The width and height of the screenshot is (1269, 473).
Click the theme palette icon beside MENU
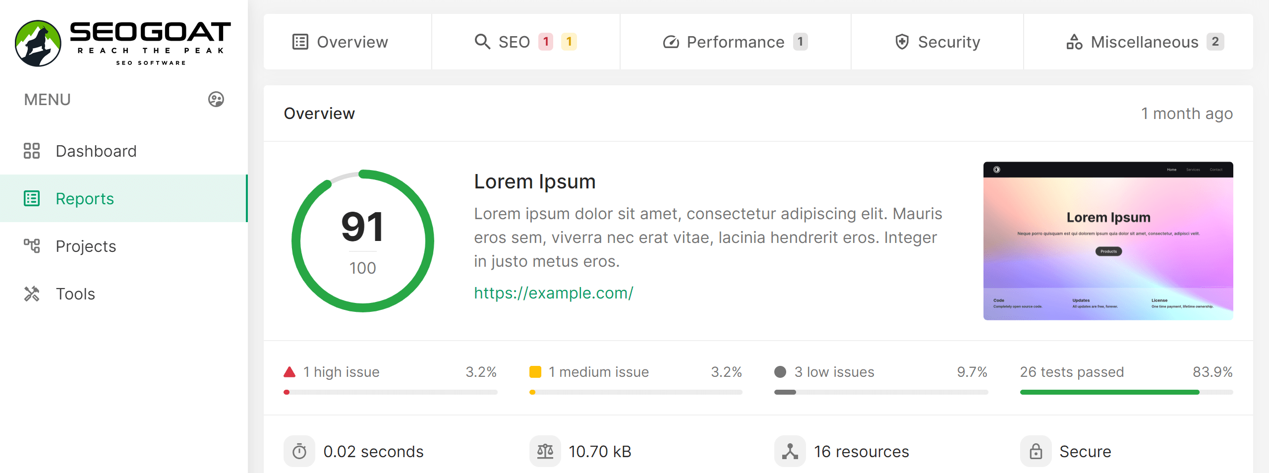(x=216, y=99)
